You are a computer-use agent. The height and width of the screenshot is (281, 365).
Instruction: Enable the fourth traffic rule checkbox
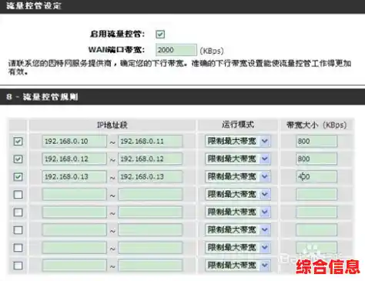click(x=18, y=195)
